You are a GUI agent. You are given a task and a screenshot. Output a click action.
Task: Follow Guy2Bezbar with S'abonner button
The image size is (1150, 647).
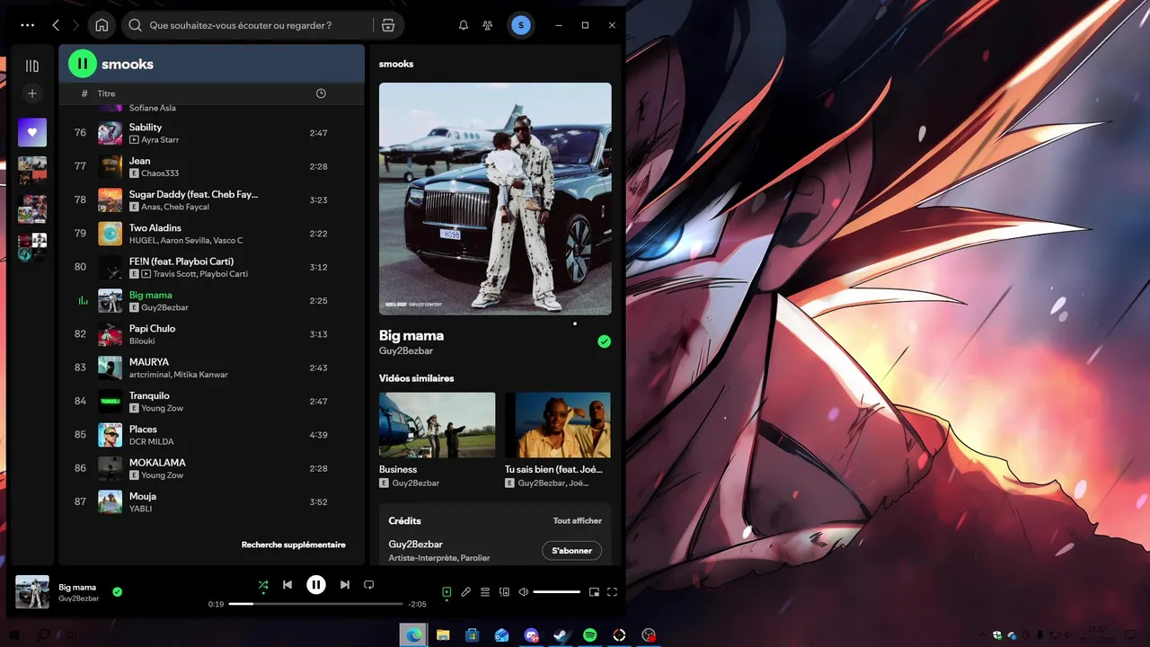(x=571, y=550)
